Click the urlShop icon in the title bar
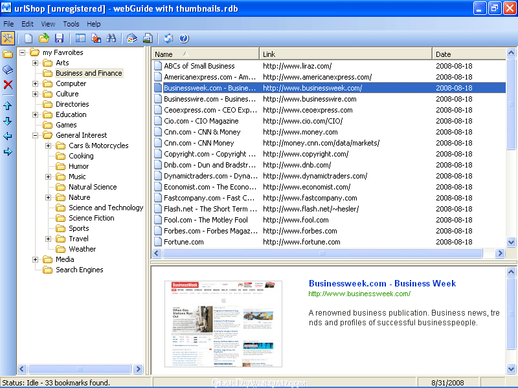The height and width of the screenshot is (388, 518). click(x=6, y=8)
